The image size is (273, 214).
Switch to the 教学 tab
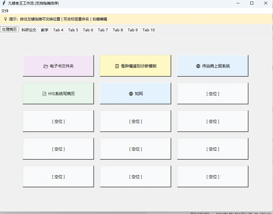(45, 30)
